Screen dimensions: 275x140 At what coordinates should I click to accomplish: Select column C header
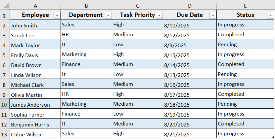(x=137, y=6)
